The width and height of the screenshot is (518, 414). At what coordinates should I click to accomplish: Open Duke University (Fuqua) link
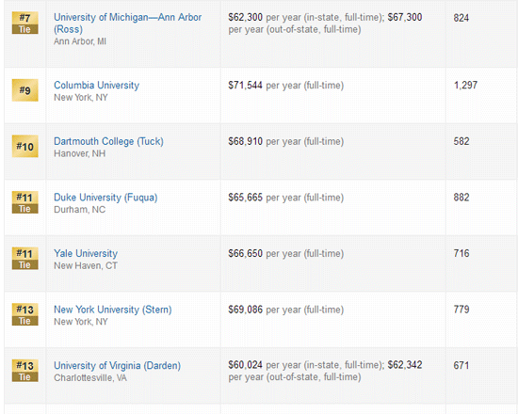point(105,198)
